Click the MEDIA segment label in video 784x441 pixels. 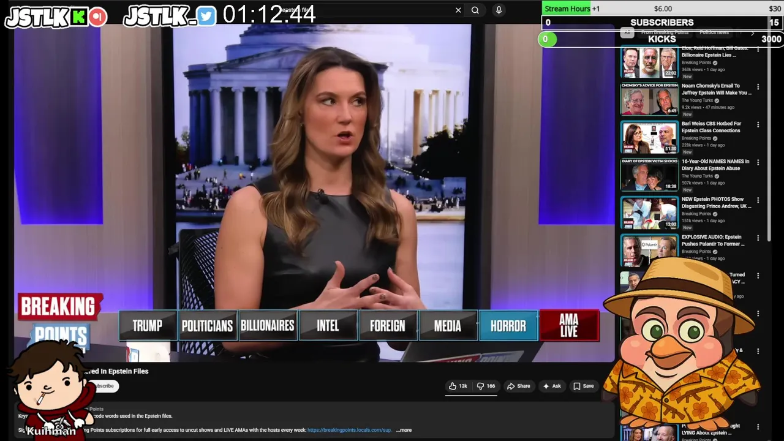(x=448, y=326)
